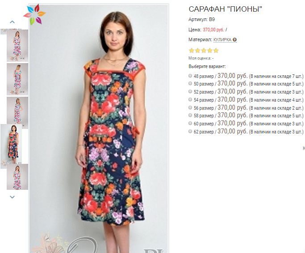Rate with the second star
The height and width of the screenshot is (253, 305).
point(198,51)
